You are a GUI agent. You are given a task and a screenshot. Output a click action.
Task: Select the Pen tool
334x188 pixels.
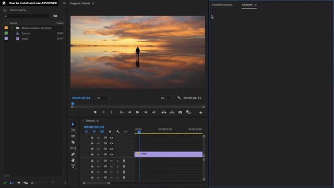pyautogui.click(x=73, y=154)
